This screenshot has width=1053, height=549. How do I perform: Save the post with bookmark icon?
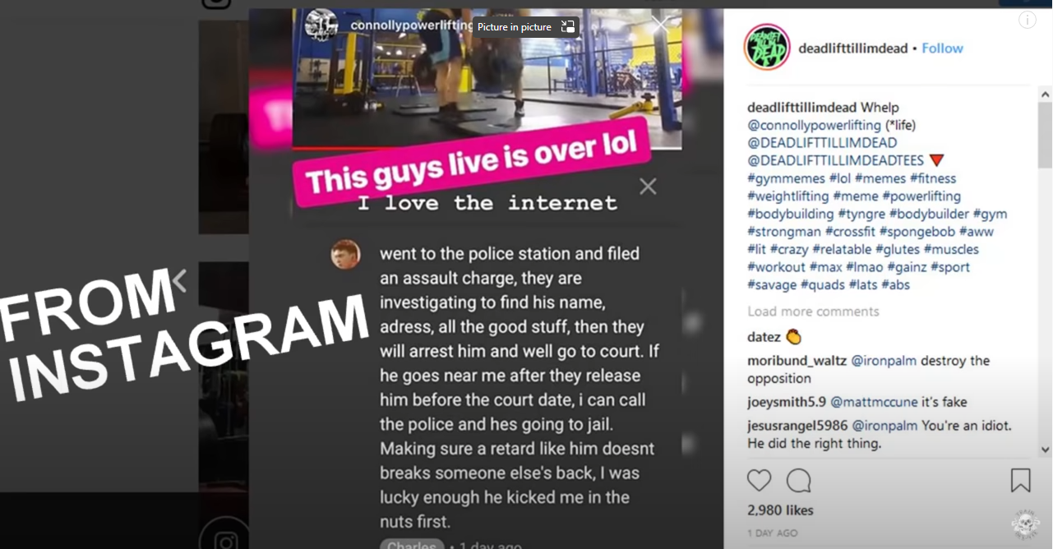click(1020, 480)
